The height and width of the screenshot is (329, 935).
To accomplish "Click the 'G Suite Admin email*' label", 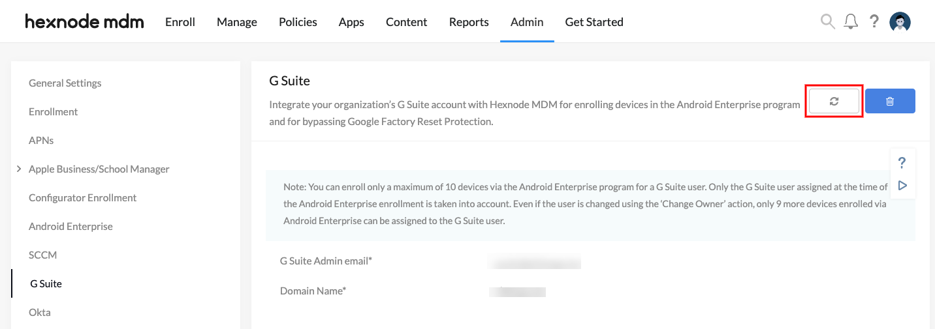I will pos(326,261).
